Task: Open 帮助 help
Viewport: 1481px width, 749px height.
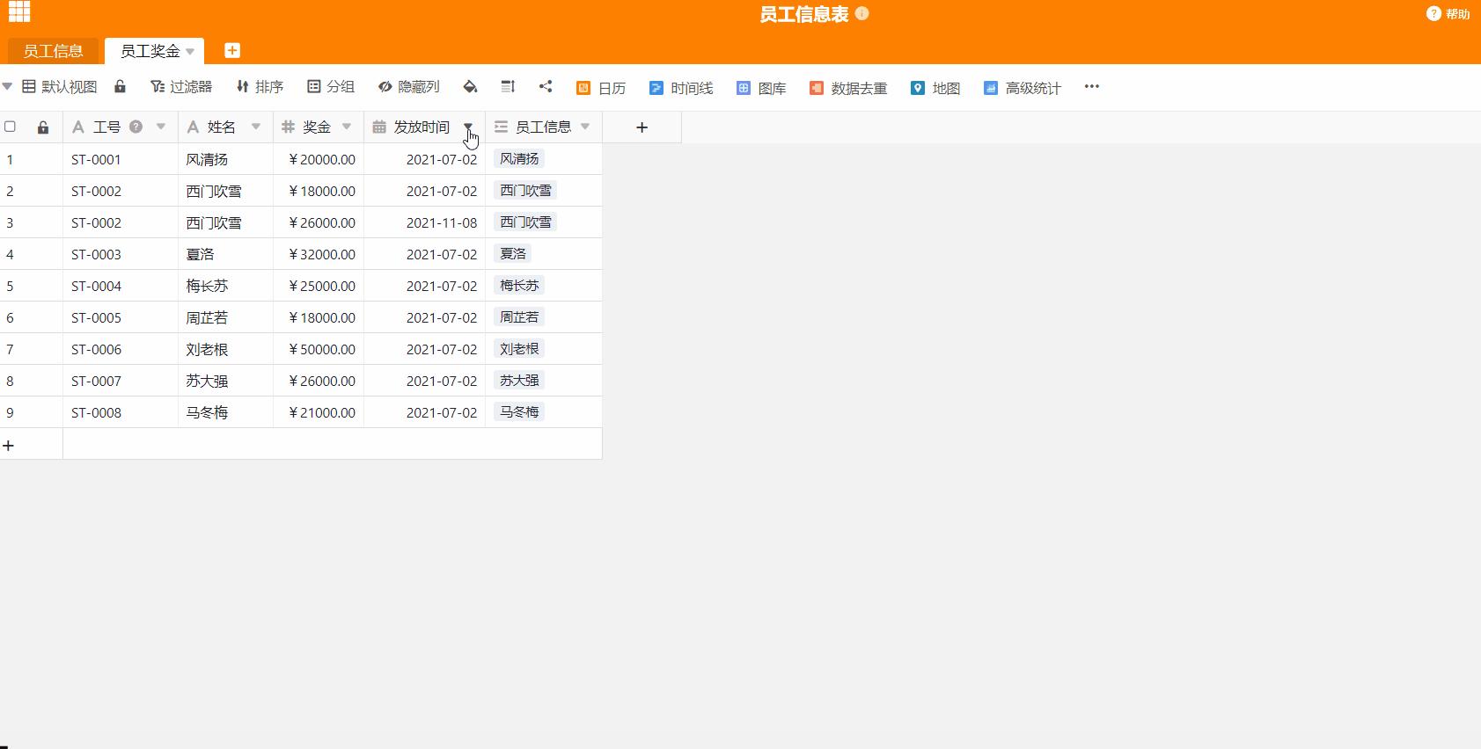Action: (x=1448, y=14)
